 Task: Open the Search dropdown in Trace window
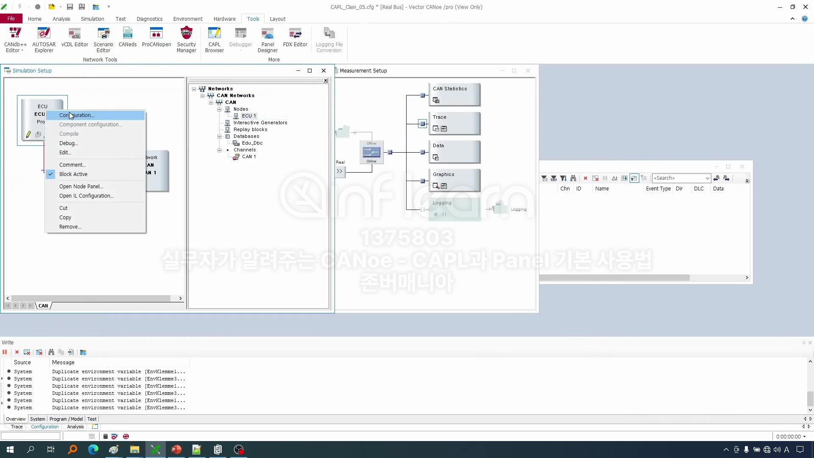pos(707,178)
